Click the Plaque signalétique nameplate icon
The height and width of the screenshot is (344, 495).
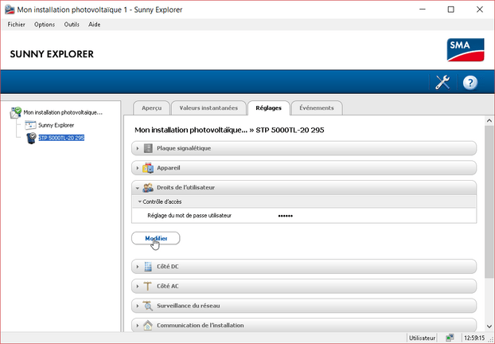click(x=148, y=148)
